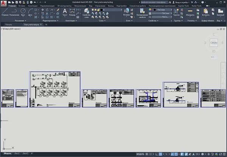Click the table annotation icon
The height and width of the screenshot is (157, 227).
click(x=78, y=17)
